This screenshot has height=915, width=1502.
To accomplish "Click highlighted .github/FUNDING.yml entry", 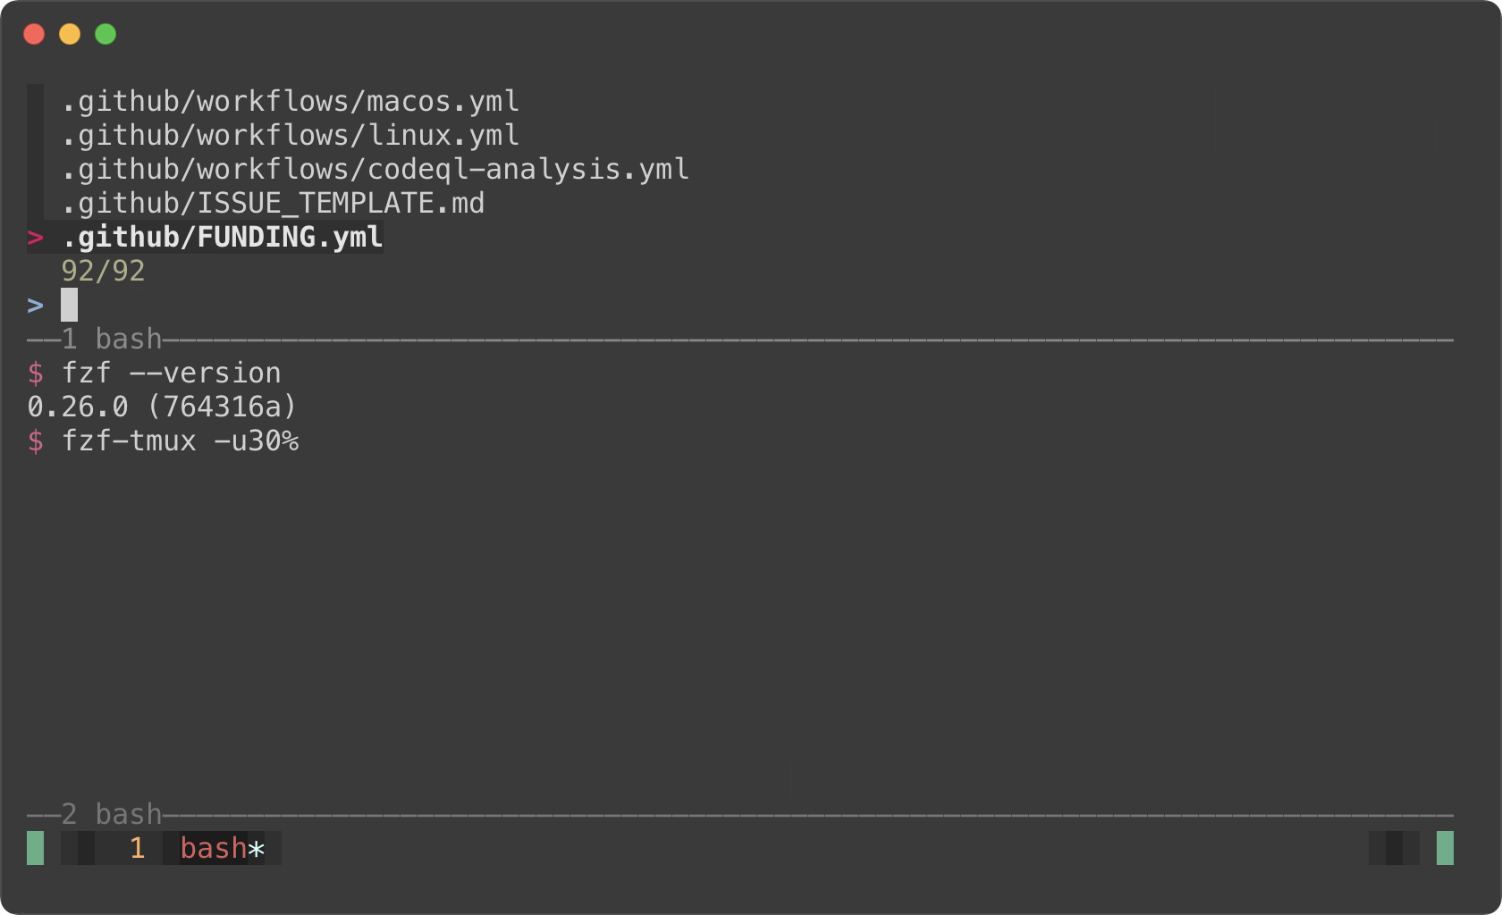I will pos(222,238).
